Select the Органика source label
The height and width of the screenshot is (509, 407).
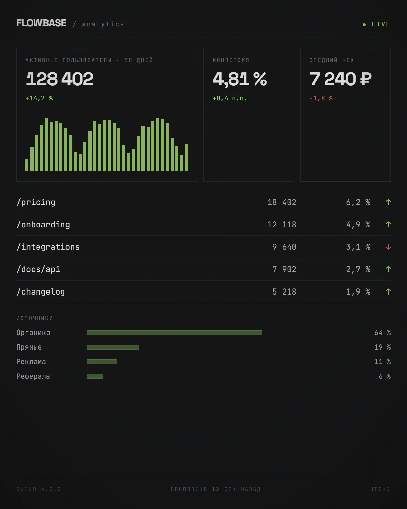pos(33,333)
